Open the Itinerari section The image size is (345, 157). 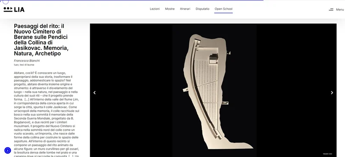coord(185,9)
